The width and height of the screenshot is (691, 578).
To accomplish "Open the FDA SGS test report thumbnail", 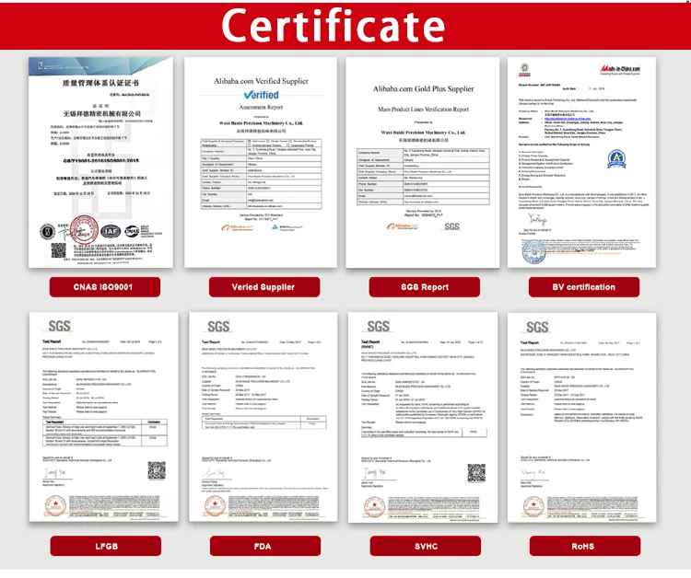I will point(264,417).
